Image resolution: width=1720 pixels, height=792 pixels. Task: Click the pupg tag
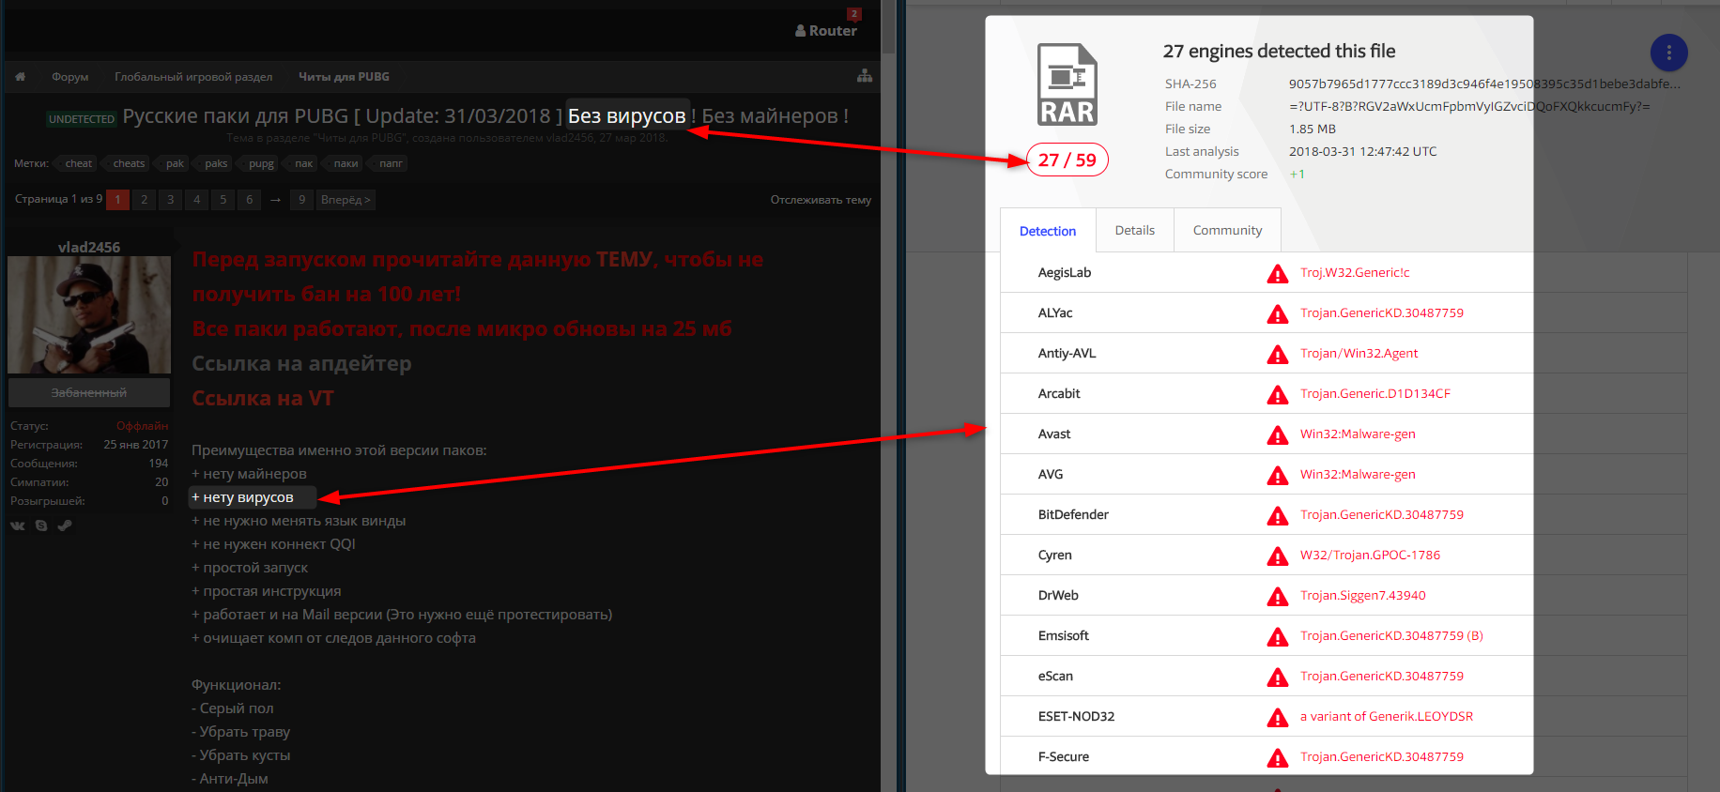pos(261,163)
